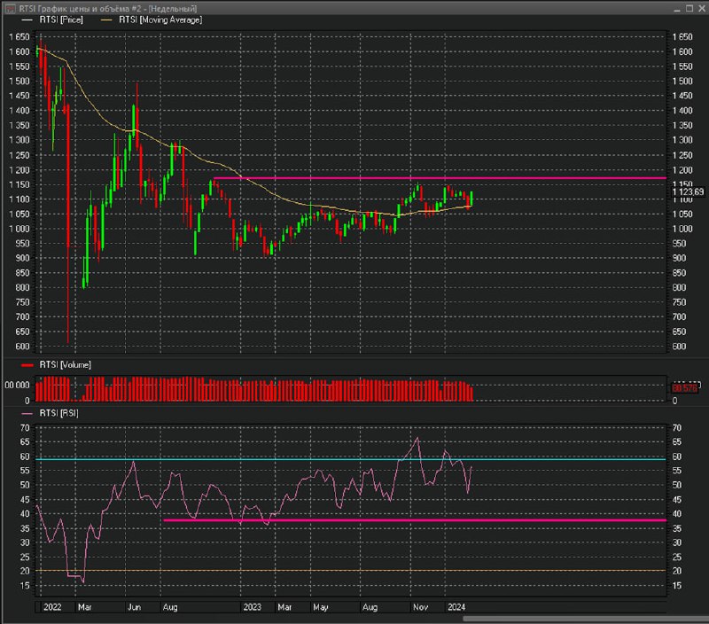
Task: Click the 'Jun' label on the time axis
Action: pos(135,607)
